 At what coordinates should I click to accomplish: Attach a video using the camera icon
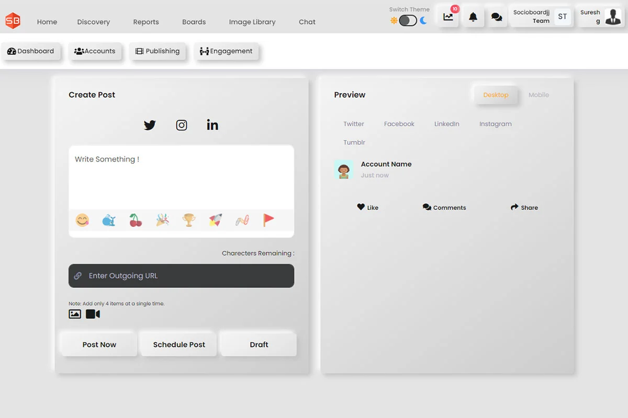coord(93,314)
